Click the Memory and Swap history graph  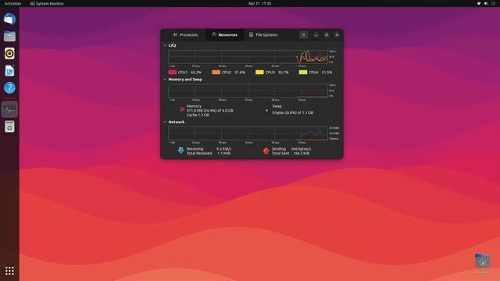point(248,91)
